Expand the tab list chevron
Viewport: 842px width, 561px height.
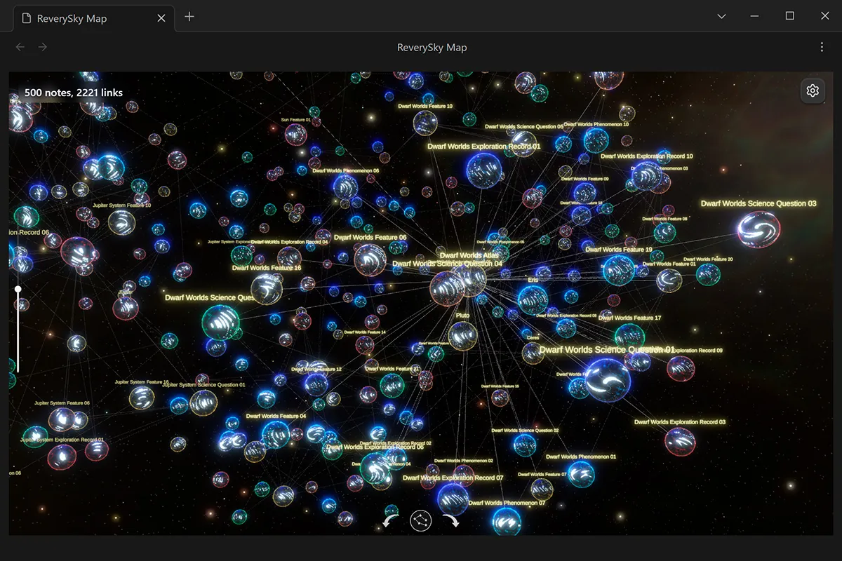tap(721, 16)
